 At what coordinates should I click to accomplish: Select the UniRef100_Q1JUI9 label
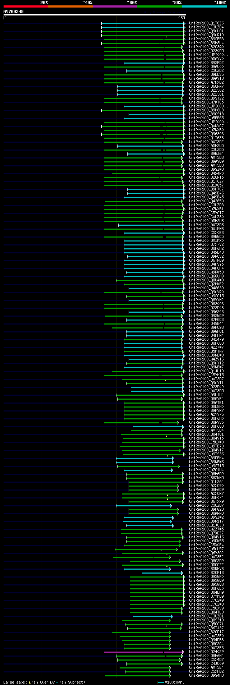click(x=206, y=371)
